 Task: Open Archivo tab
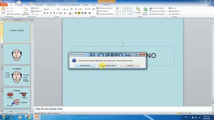(x=4, y=5)
